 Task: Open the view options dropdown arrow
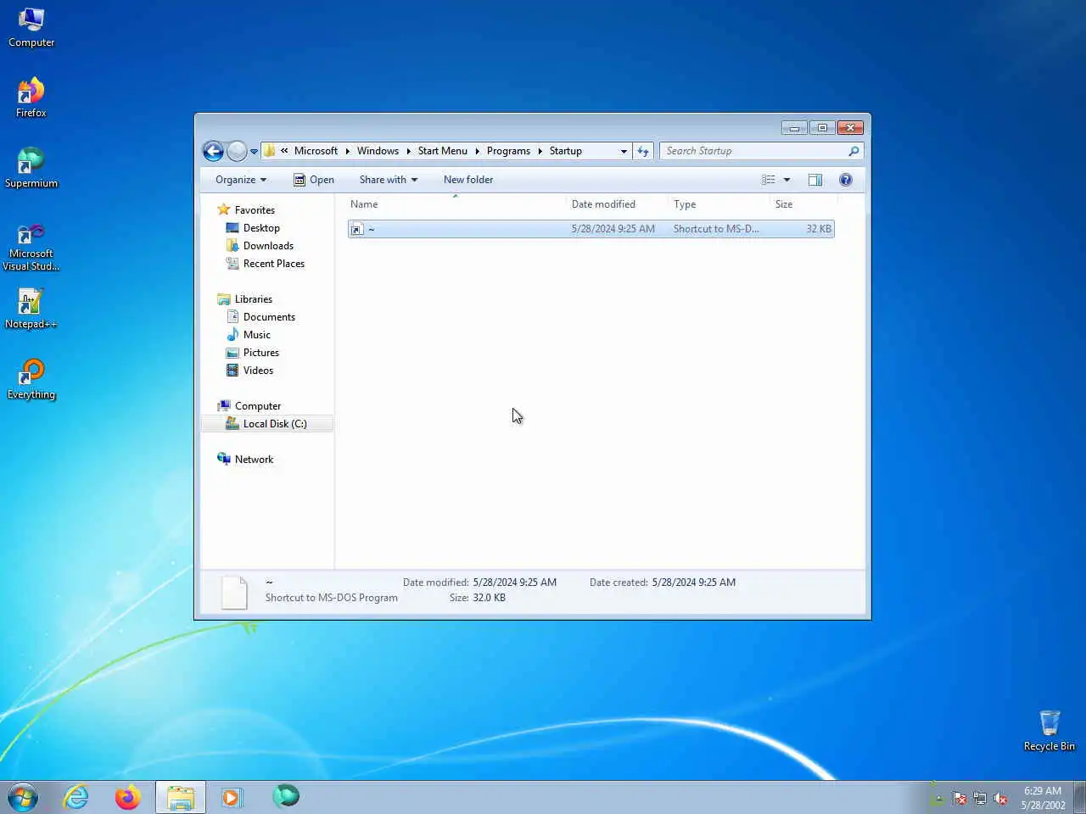[787, 180]
